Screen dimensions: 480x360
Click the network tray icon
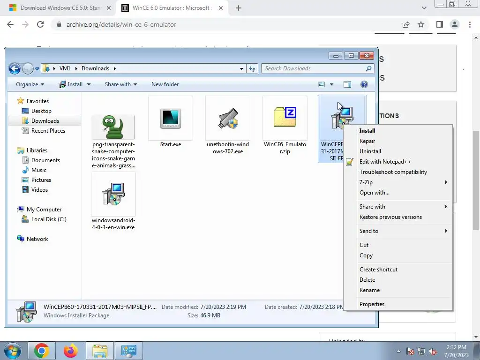pos(421,351)
